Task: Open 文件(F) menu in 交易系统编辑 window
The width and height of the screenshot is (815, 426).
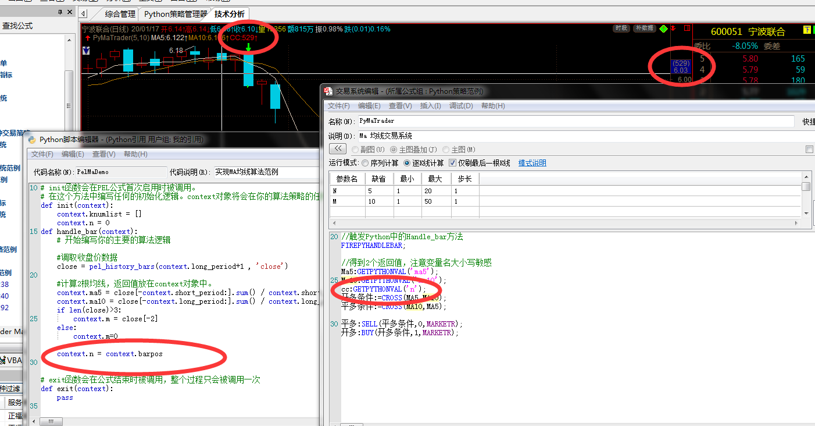Action: click(339, 106)
